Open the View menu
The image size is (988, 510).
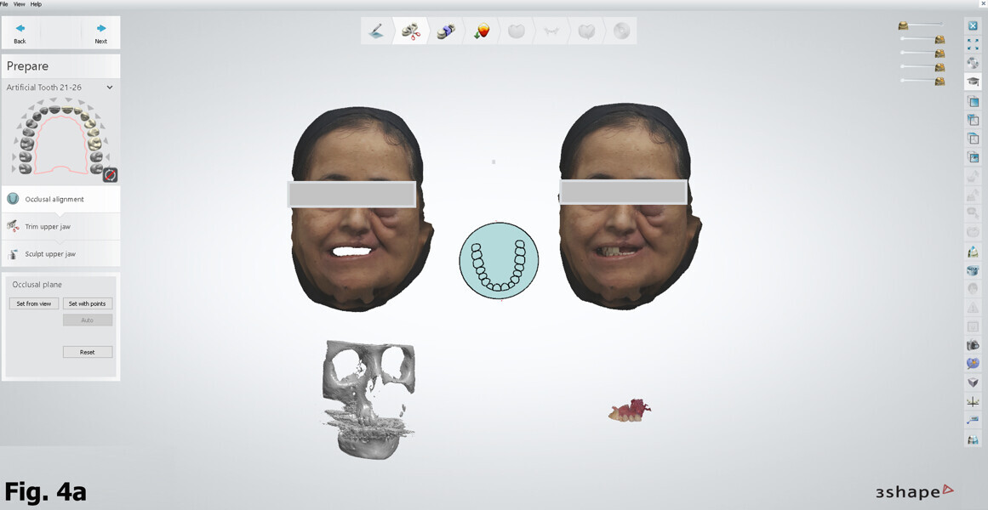pos(19,4)
